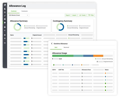
Task: Click the orange legend dot under Allowance Usage
Action: tap(82, 65)
